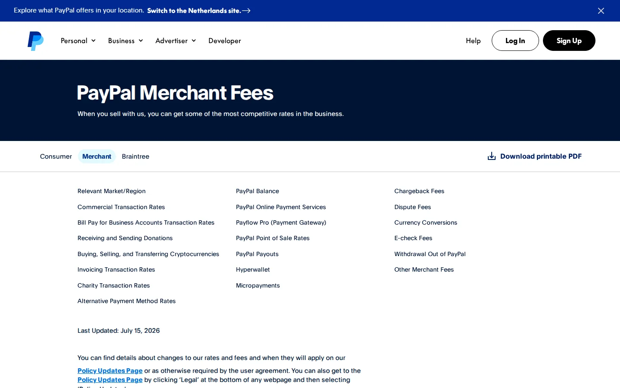Open PayPal Online Payment Services link

pos(281,207)
